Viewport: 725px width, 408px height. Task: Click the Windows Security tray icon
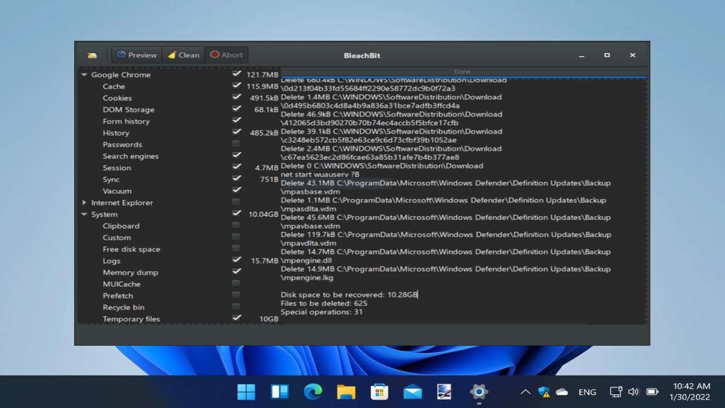coord(544,392)
